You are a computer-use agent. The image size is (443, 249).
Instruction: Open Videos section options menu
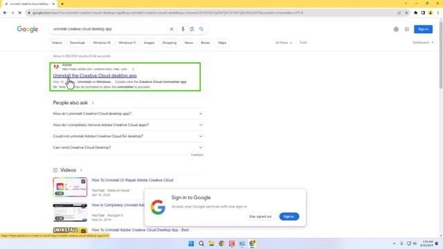tap(81, 170)
